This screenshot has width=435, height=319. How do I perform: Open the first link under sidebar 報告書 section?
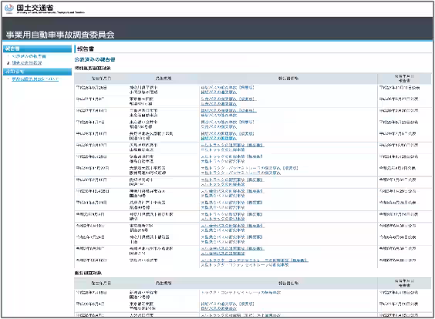coord(29,56)
